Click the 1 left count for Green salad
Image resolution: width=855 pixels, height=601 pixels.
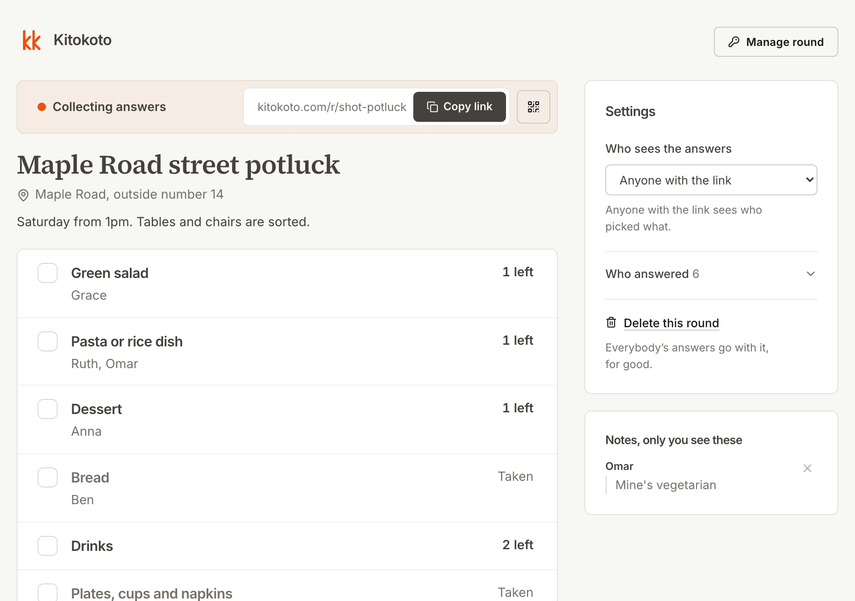[x=518, y=272]
